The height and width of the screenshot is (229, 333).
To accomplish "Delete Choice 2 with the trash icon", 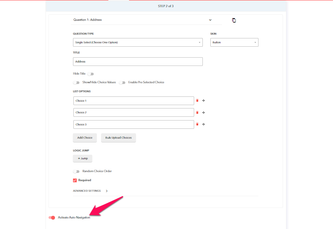I will coord(197,112).
